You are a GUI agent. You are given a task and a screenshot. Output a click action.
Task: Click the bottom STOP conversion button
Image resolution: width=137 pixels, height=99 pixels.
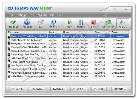pos(119,89)
